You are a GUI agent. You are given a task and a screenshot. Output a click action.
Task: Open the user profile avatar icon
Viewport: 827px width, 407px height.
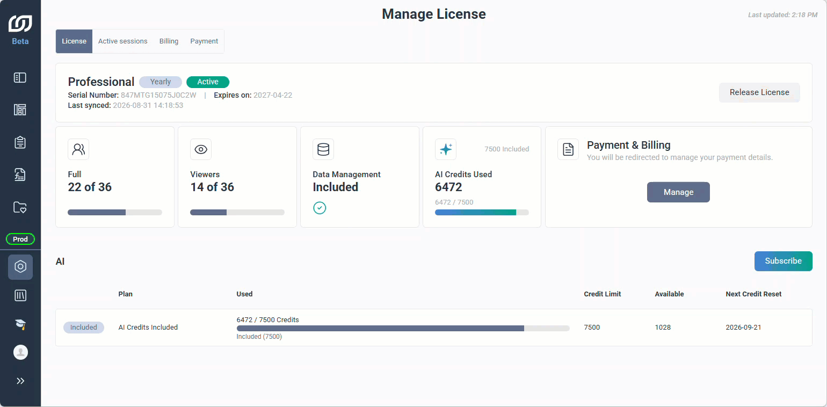click(20, 352)
